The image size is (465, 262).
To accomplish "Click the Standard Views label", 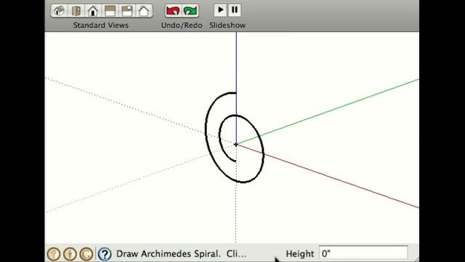I will click(101, 25).
